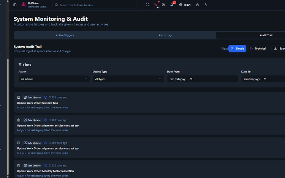Click clipboard icon on Monthly Motor Inspection entry
Viewport: 285px width, 178px height.
point(19,165)
